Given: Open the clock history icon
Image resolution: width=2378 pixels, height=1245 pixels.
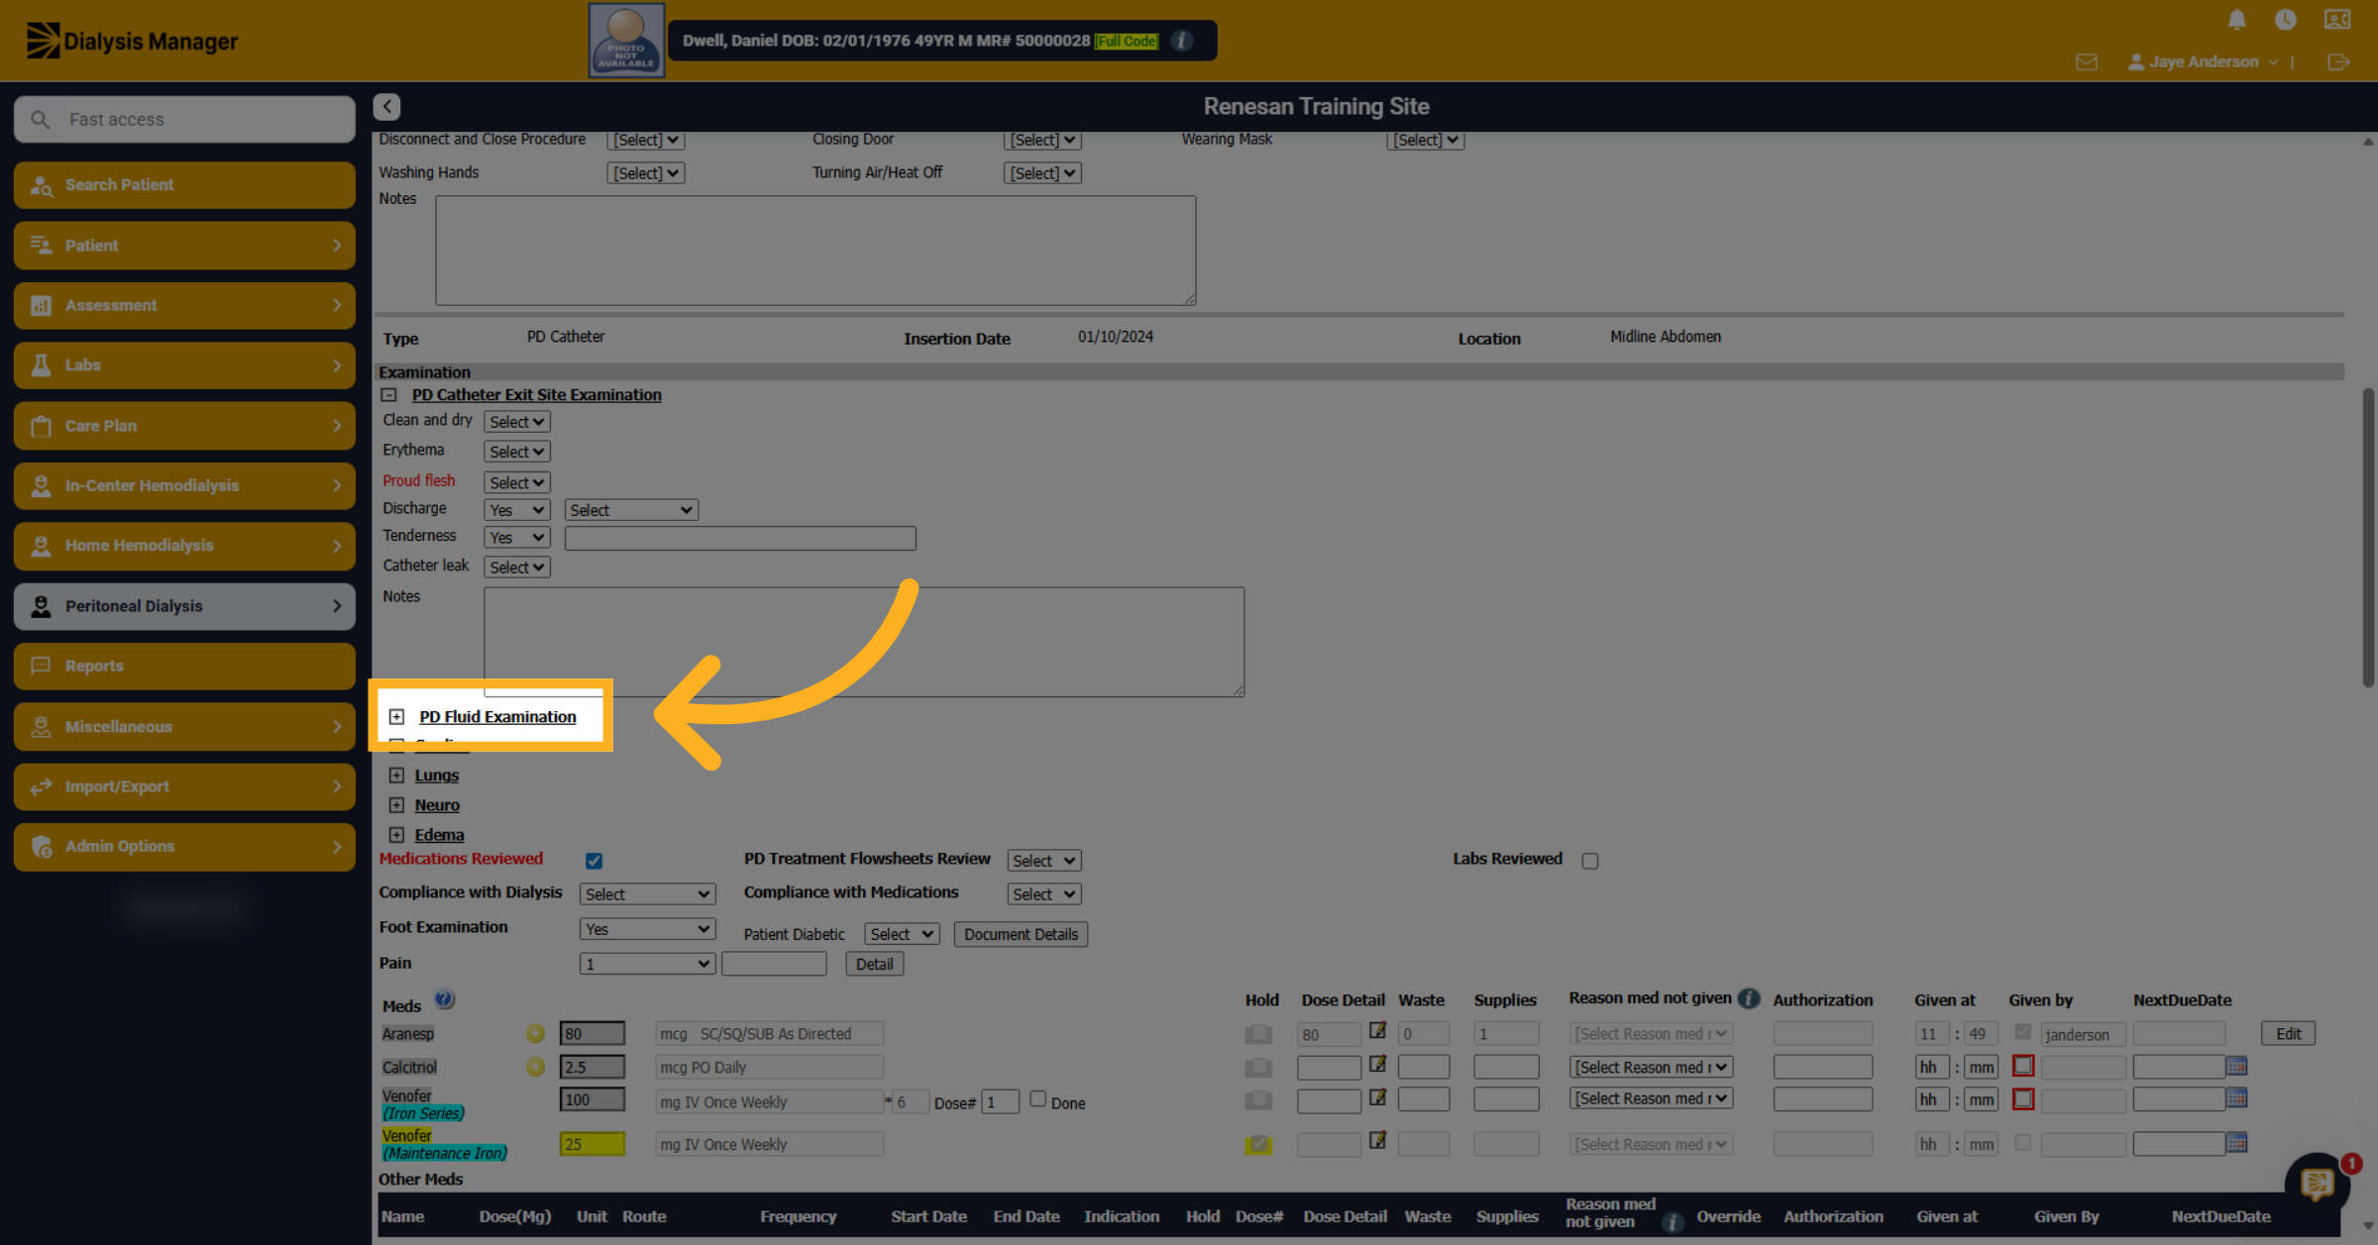Looking at the screenshot, I should [x=2285, y=19].
